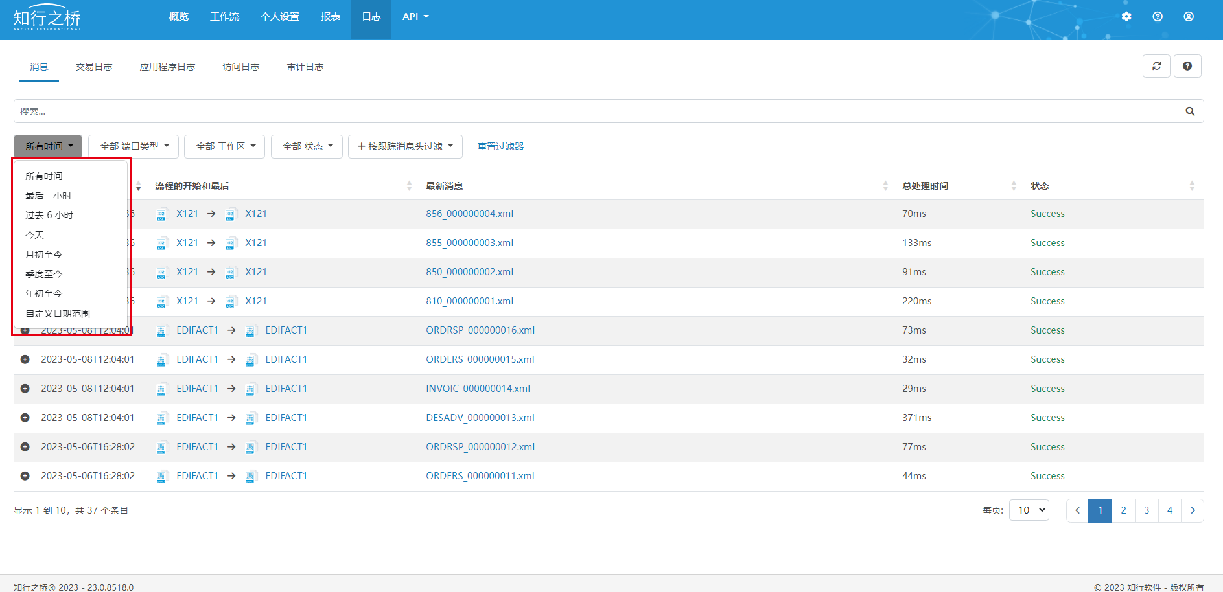The image size is (1223, 592).
Task: Expand the row for ORDERS_000000011.xml
Action: click(25, 476)
